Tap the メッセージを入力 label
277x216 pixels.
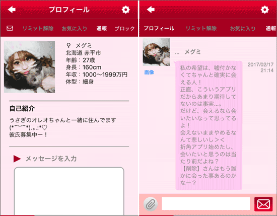point(51,159)
